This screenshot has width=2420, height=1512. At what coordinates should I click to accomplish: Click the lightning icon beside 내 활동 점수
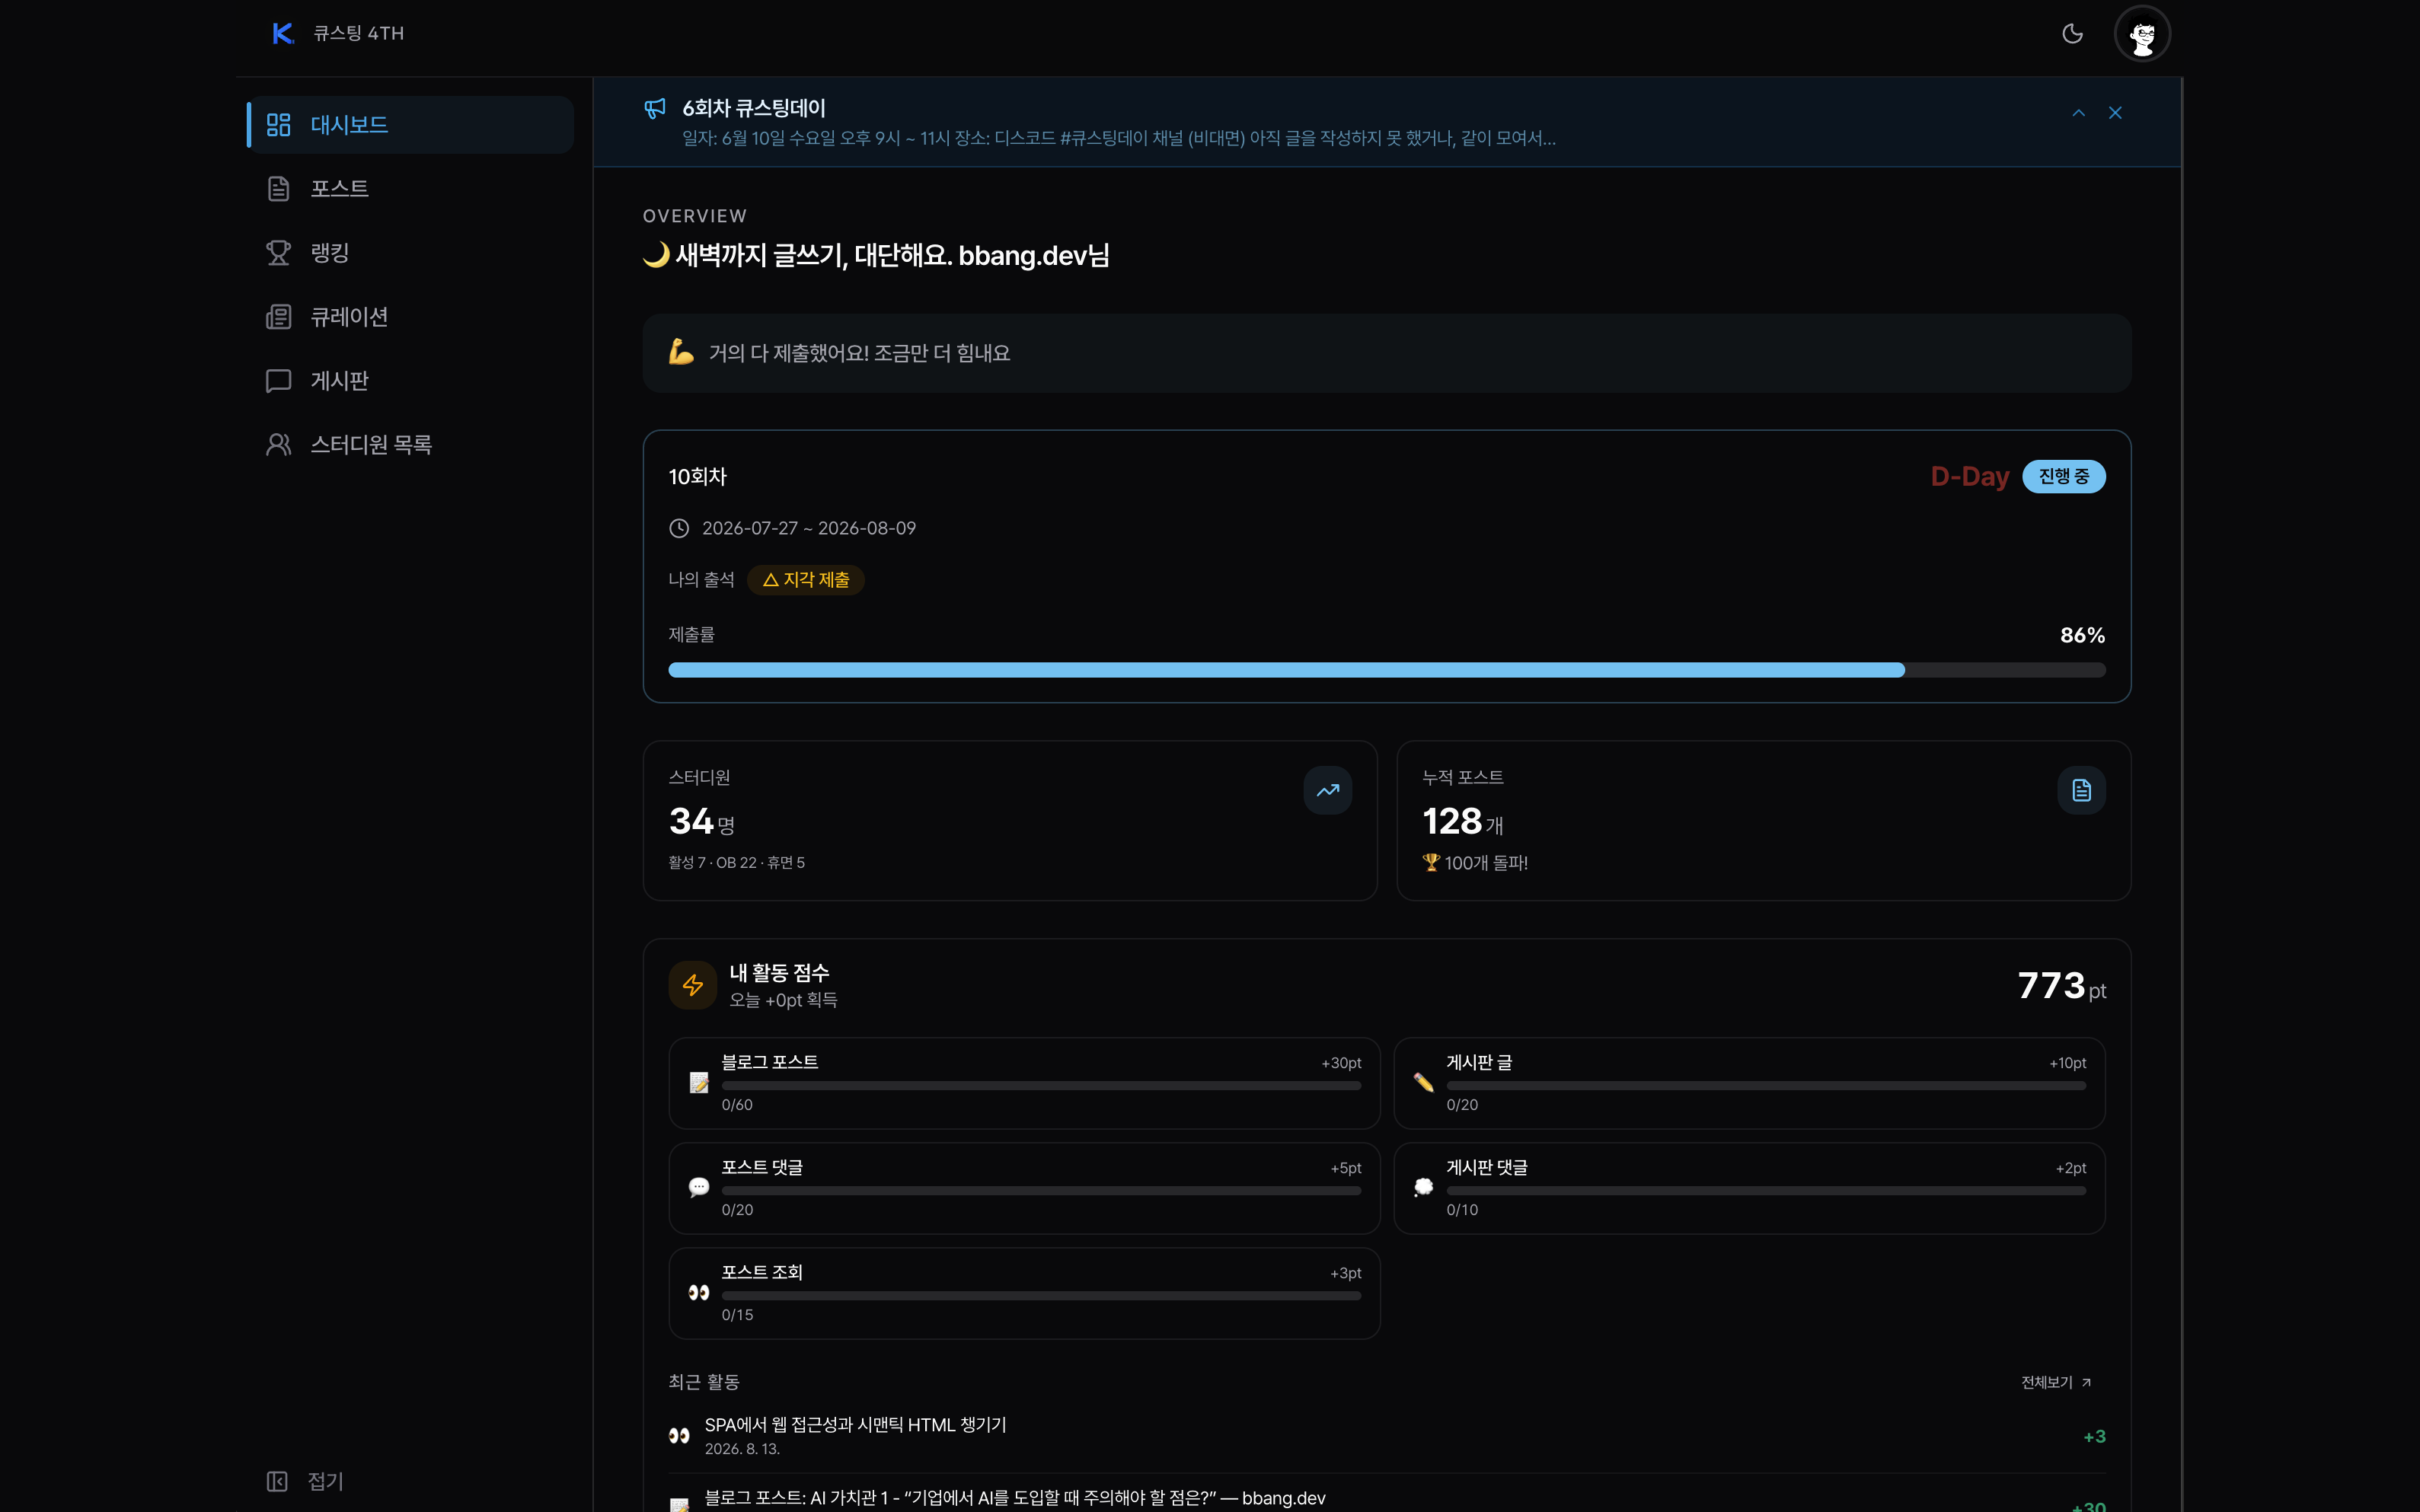(693, 985)
